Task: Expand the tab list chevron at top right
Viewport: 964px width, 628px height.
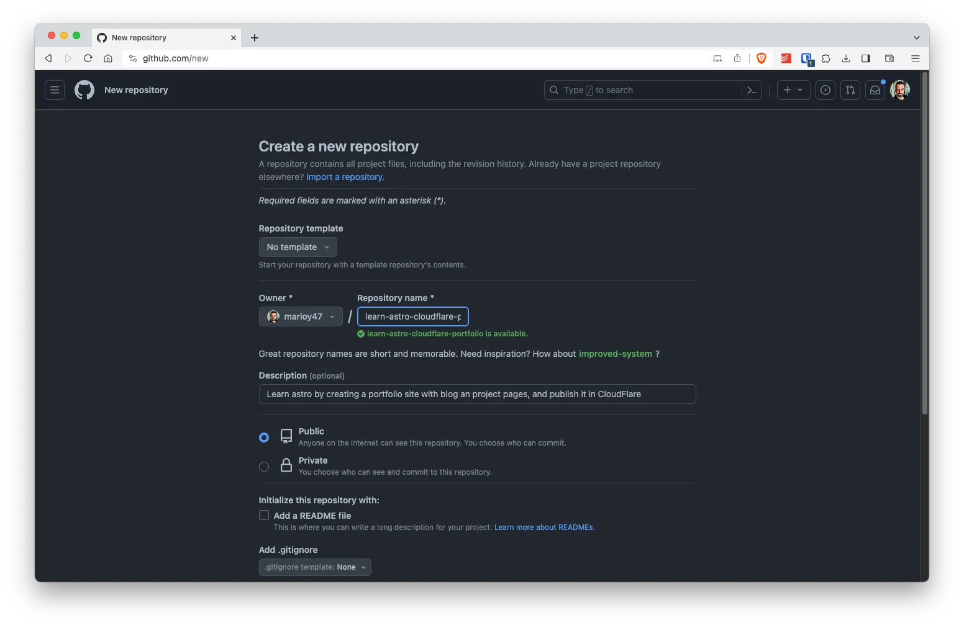Action: [x=917, y=38]
